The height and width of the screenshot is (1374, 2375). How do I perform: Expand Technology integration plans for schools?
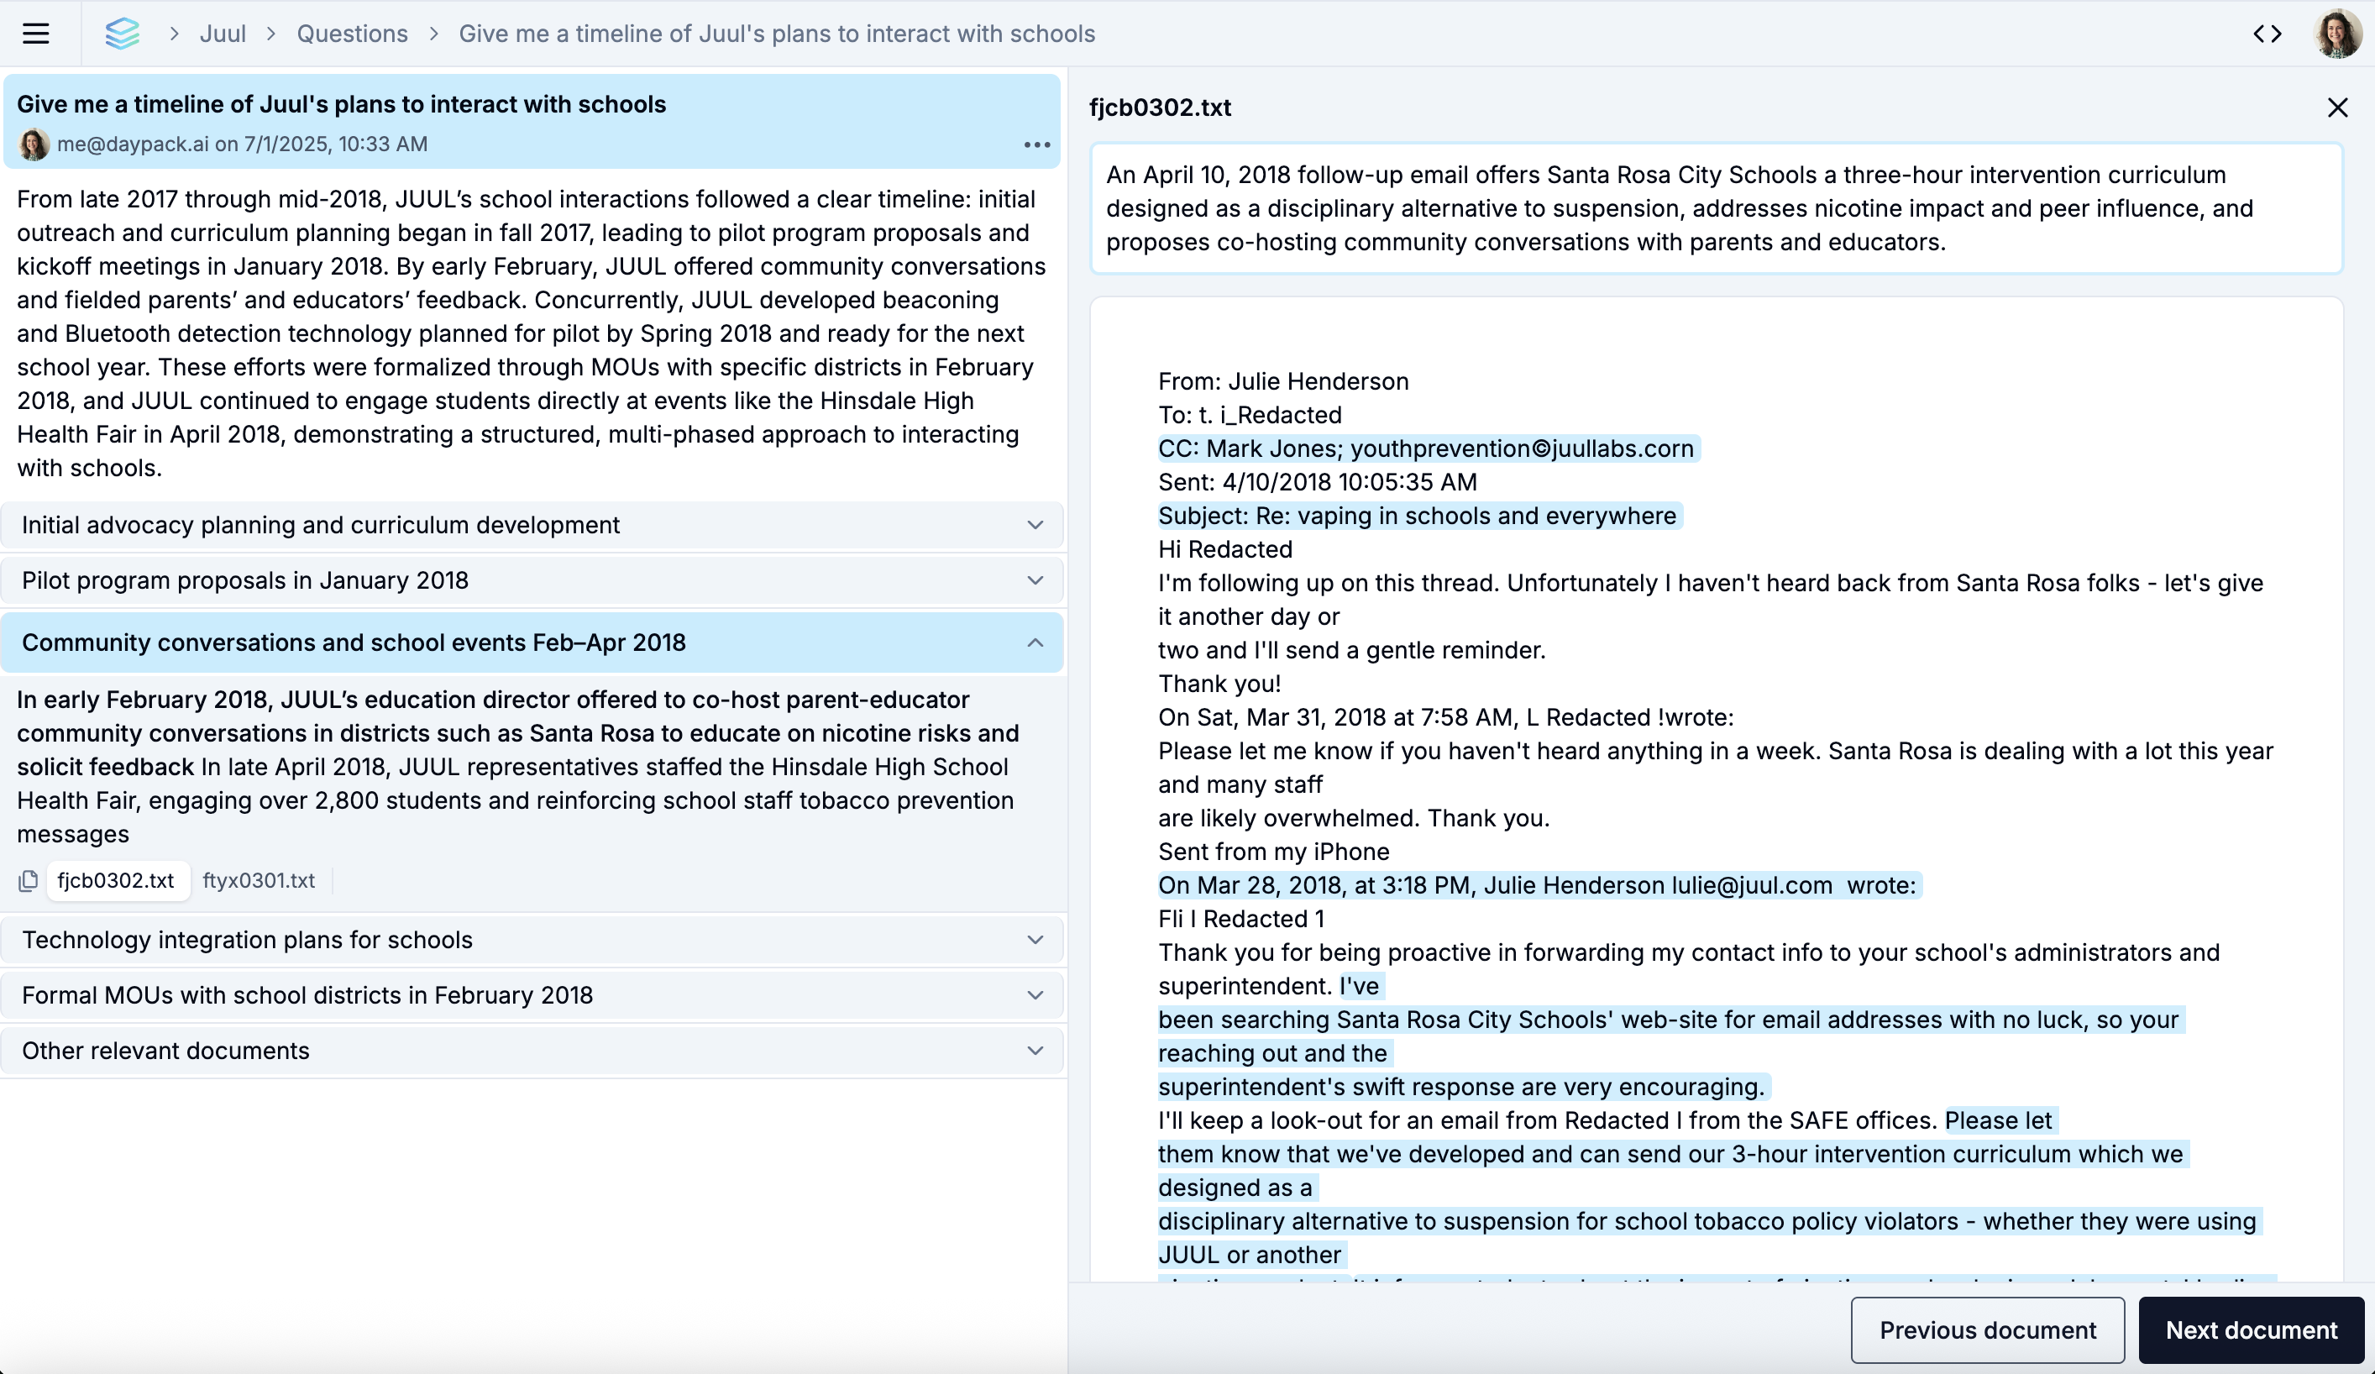(x=532, y=940)
